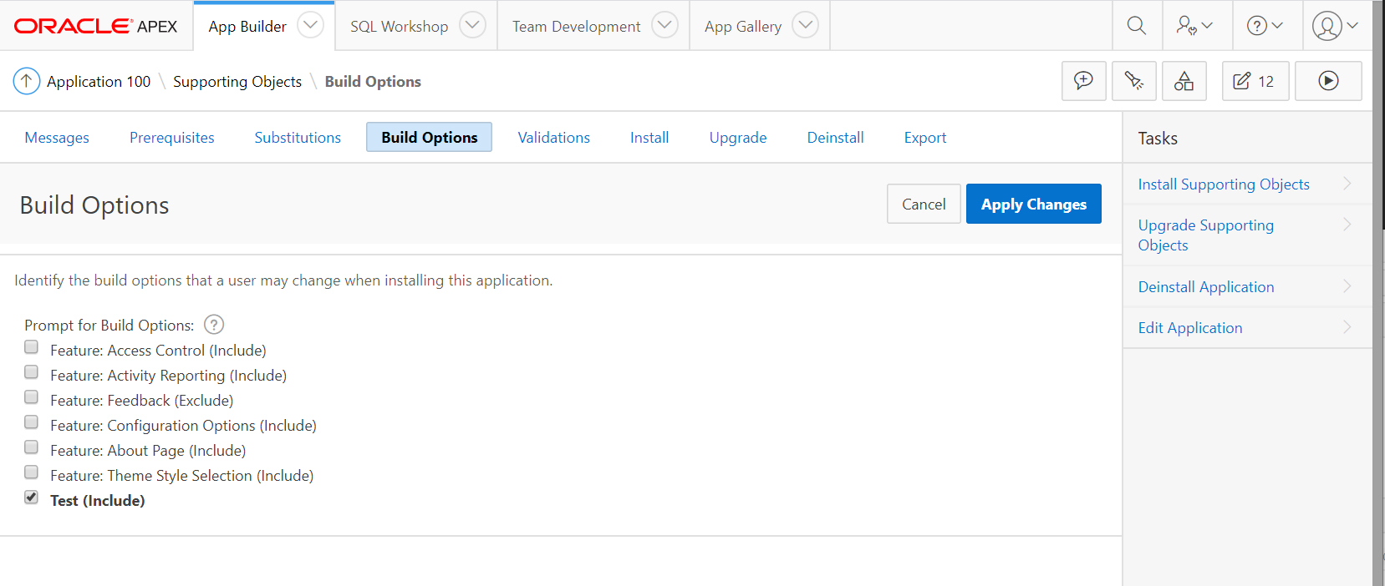Expand the App Builder dropdown arrow

tap(310, 25)
